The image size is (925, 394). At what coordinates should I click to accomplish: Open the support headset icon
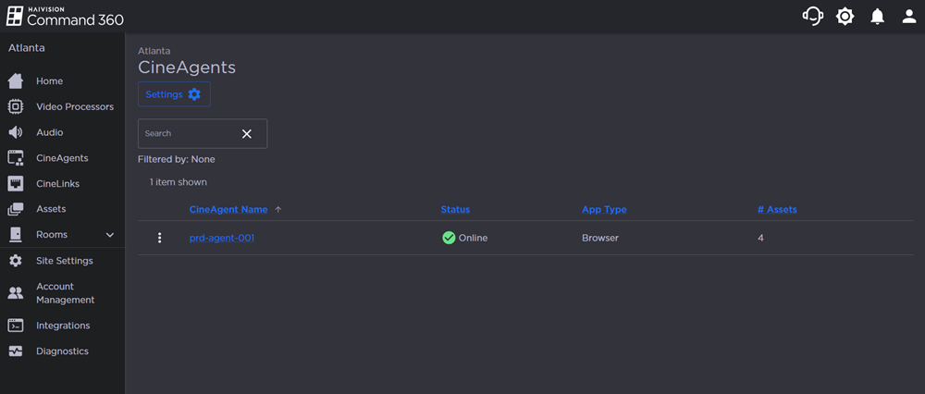[812, 17]
